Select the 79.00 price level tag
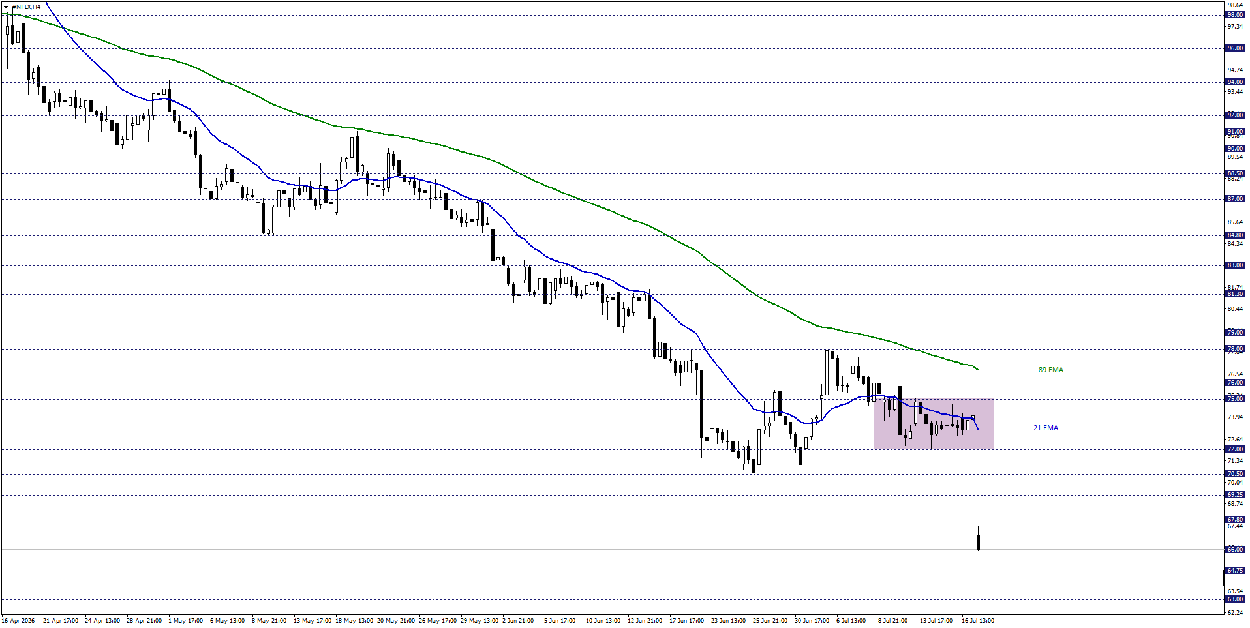The width and height of the screenshot is (1250, 628). (1234, 333)
